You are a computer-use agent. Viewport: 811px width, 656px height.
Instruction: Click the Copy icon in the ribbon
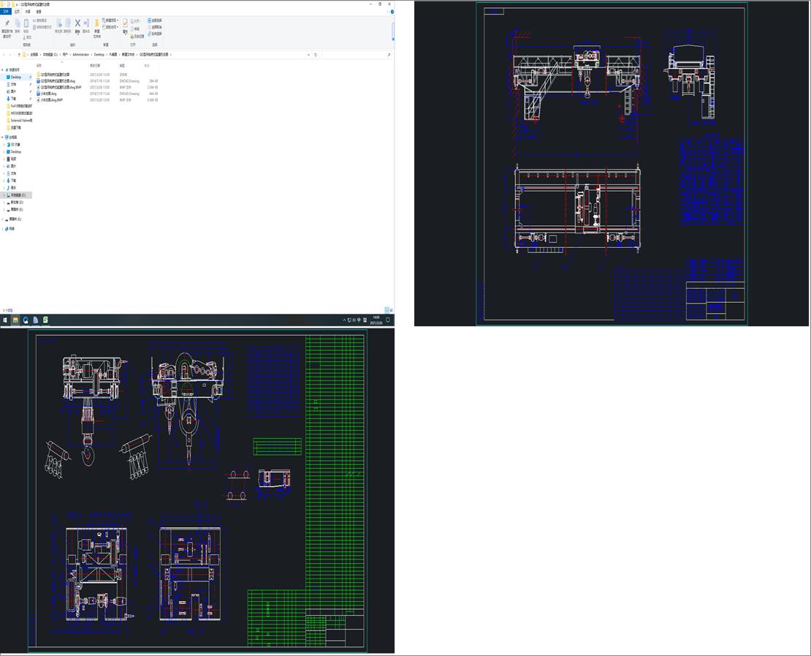(x=17, y=26)
